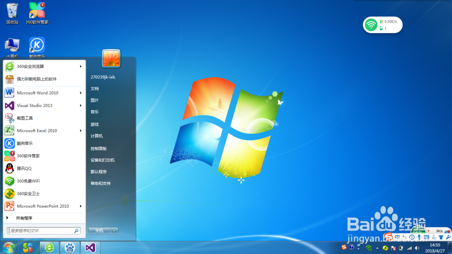Image resolution: width=452 pixels, height=254 pixels.
Task: Show hidden tray icons arrow
Action: (x=377, y=248)
